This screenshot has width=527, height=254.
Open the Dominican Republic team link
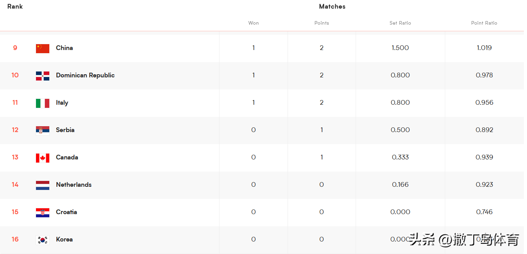coord(85,75)
